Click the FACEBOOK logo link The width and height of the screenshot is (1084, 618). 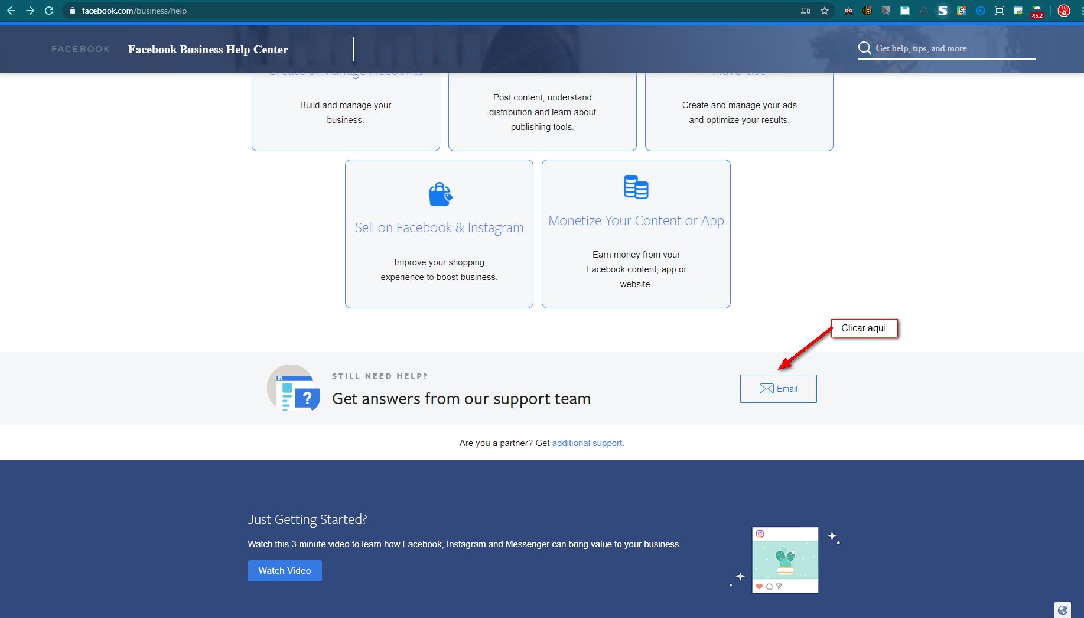(81, 49)
